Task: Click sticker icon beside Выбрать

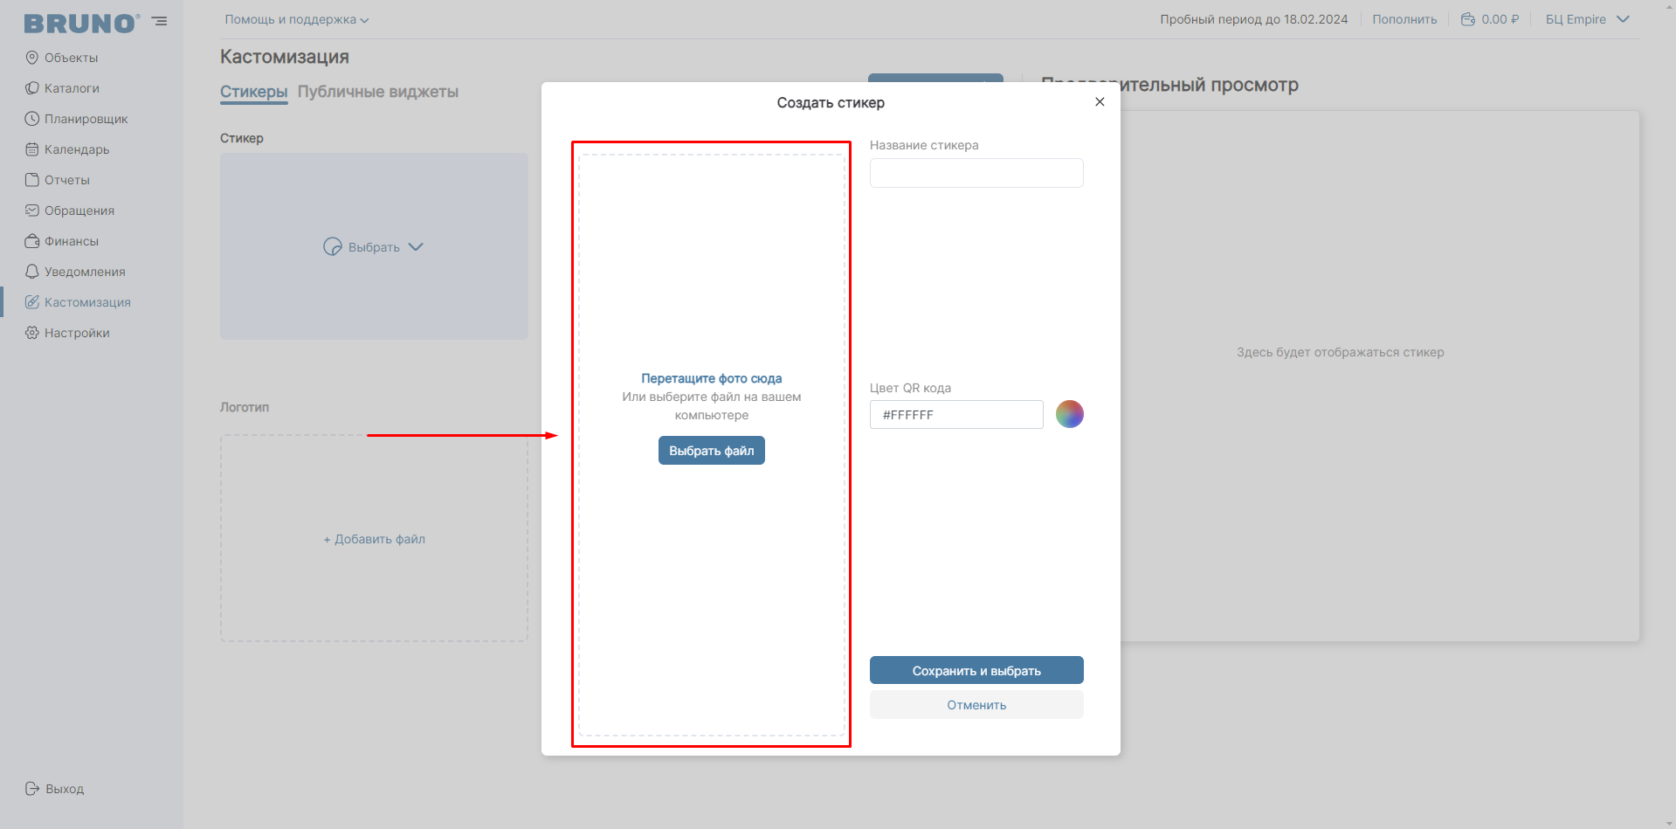Action: coord(333,247)
